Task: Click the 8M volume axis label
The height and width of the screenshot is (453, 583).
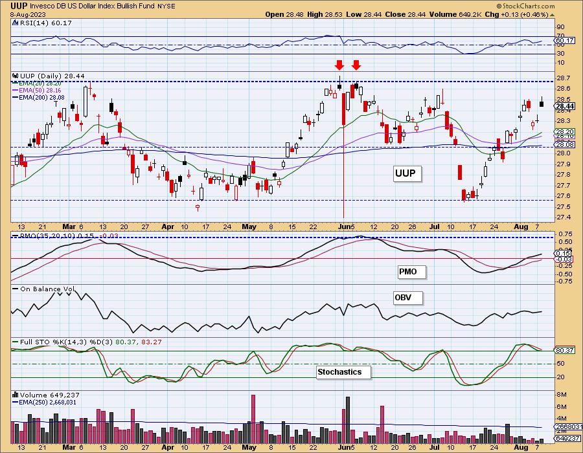Action: 562,395
